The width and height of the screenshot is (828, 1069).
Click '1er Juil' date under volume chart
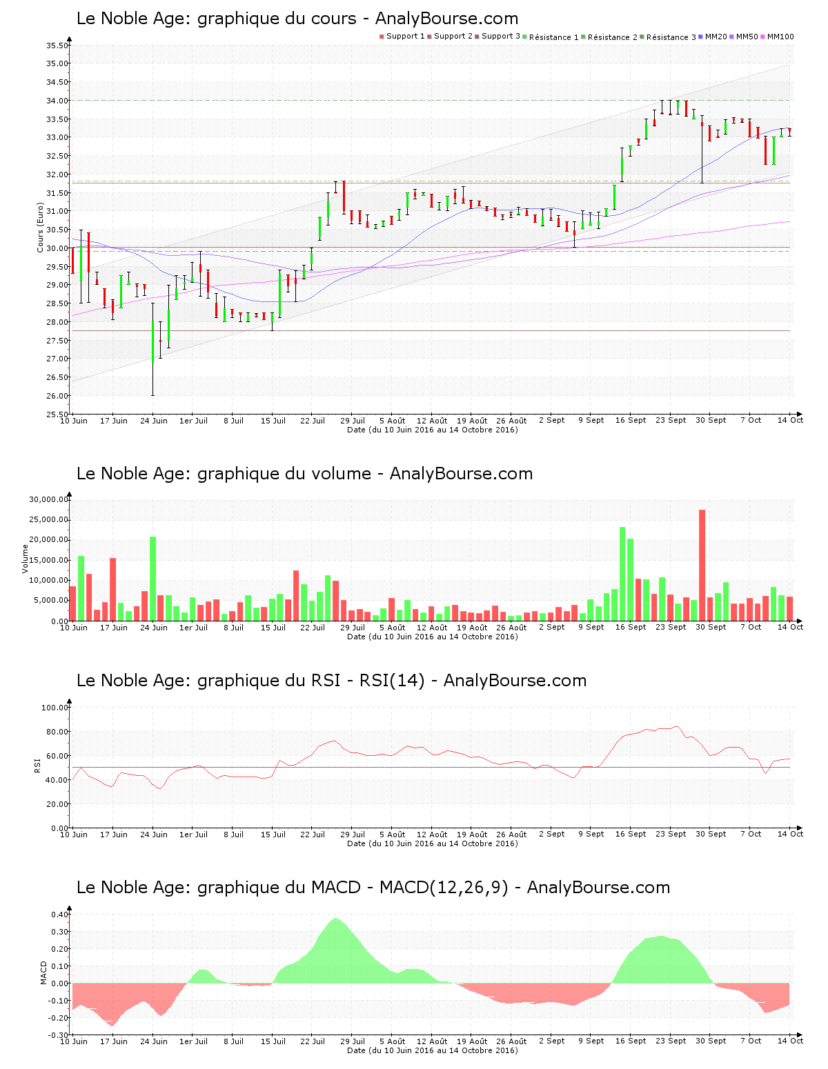pos(194,628)
